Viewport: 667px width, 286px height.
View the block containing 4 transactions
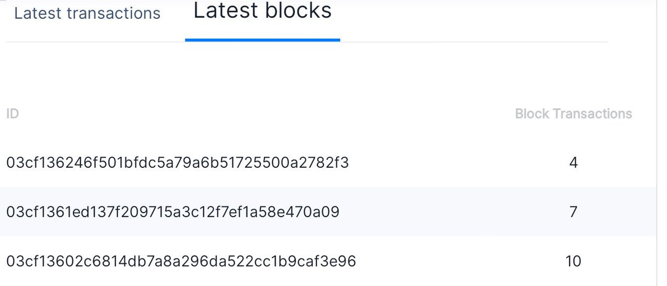(177, 163)
